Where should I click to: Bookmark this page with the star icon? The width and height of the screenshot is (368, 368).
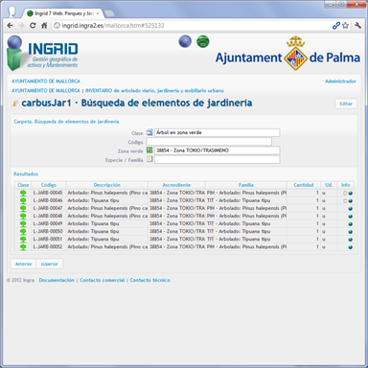345,26
